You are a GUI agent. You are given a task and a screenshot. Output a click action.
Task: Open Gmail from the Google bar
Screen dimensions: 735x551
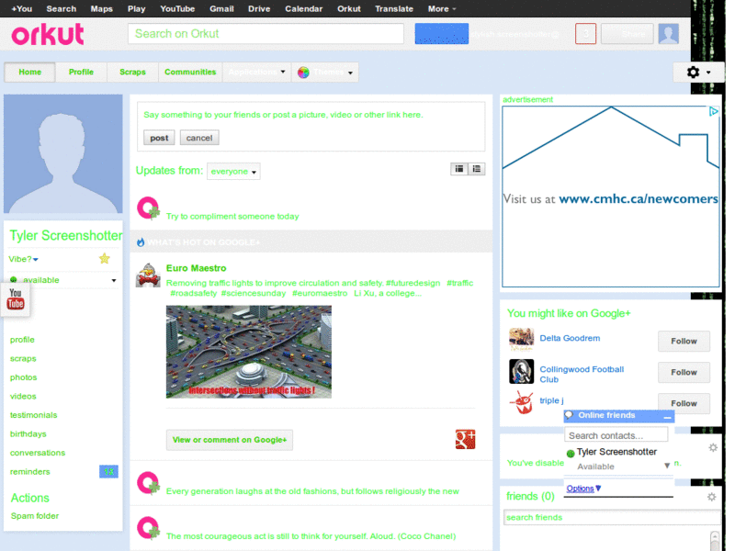[221, 9]
